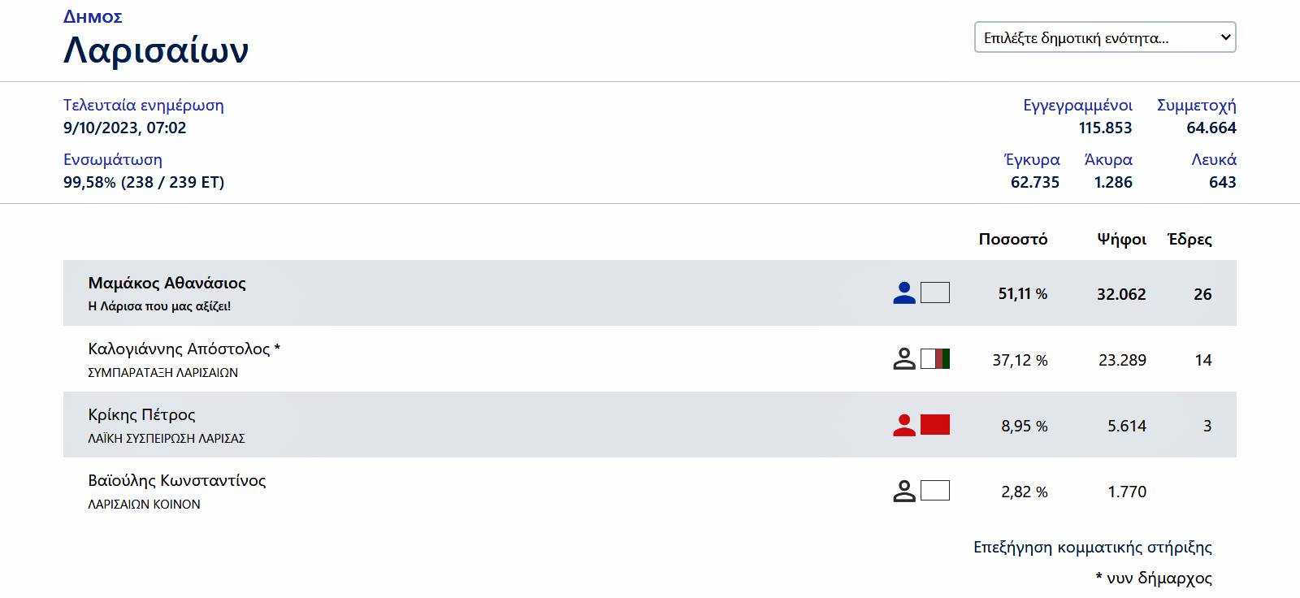
Task: Click blue person icon beside Μαμάκος Αθανάσιος
Action: coord(903,293)
